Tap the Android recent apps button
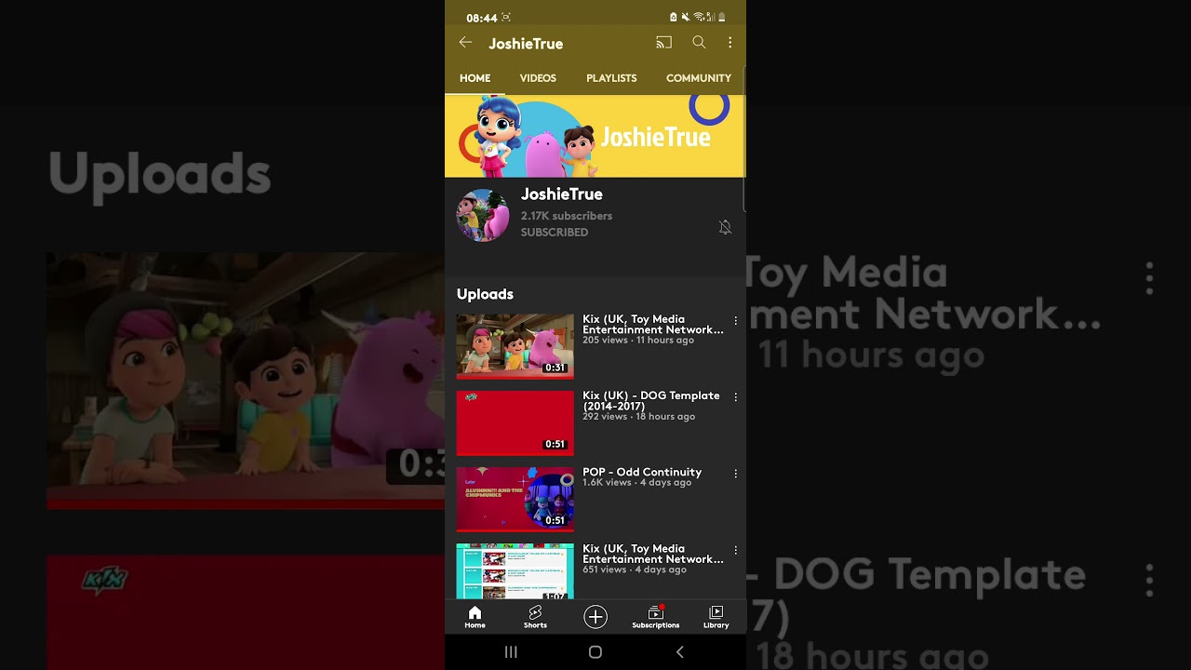This screenshot has height=670, width=1191. (511, 652)
